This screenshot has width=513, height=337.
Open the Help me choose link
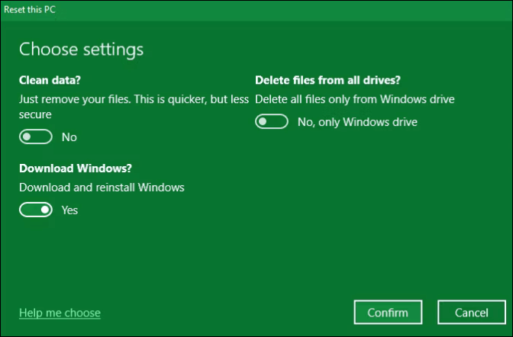click(60, 313)
